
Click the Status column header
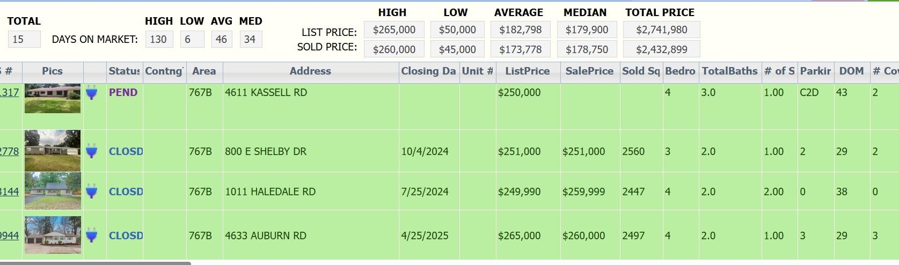coord(125,71)
